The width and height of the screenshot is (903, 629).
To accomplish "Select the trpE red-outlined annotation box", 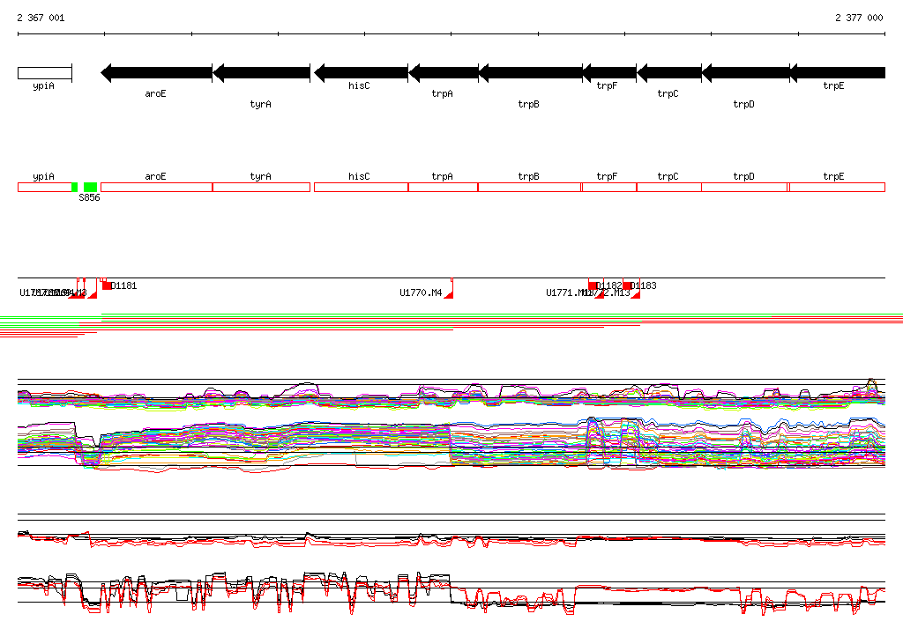I will 836,187.
